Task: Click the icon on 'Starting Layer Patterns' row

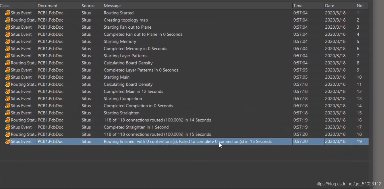Action: (8, 56)
